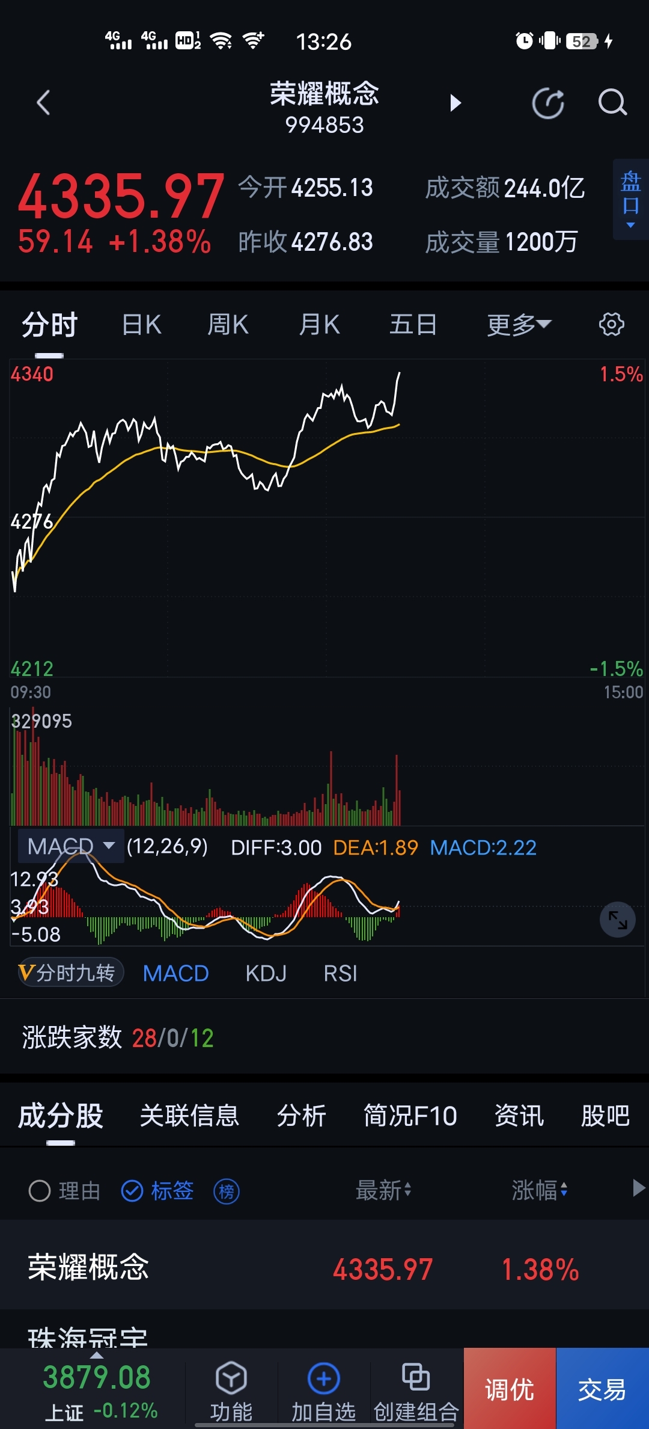649x1429 pixels.
Task: Tap the back arrow icon
Action: click(43, 103)
